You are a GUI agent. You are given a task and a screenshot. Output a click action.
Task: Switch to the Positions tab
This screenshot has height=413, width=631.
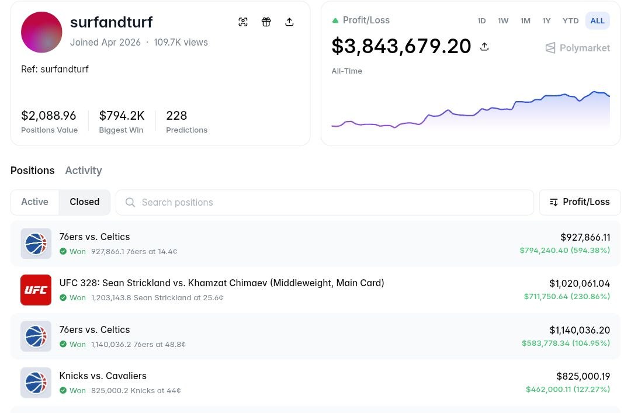pyautogui.click(x=33, y=171)
